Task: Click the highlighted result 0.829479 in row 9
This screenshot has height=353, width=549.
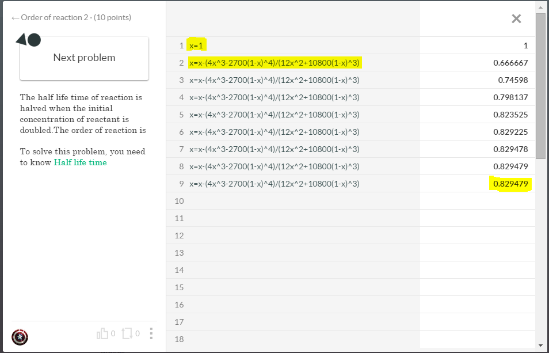Action: (x=510, y=184)
